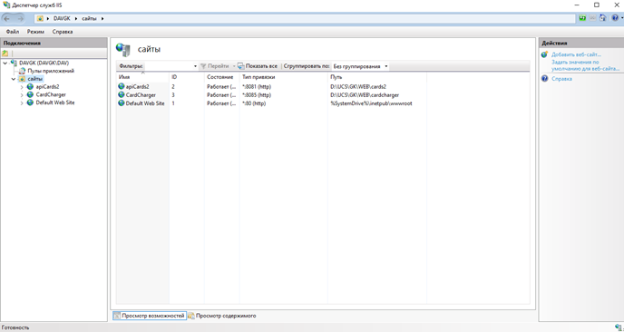Click the Create new connection icon in Connections panel

pyautogui.click(x=5, y=53)
